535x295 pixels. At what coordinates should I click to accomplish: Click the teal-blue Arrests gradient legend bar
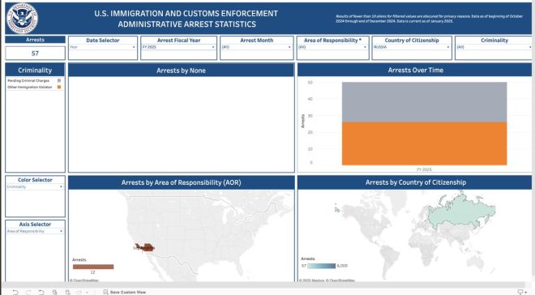point(322,266)
